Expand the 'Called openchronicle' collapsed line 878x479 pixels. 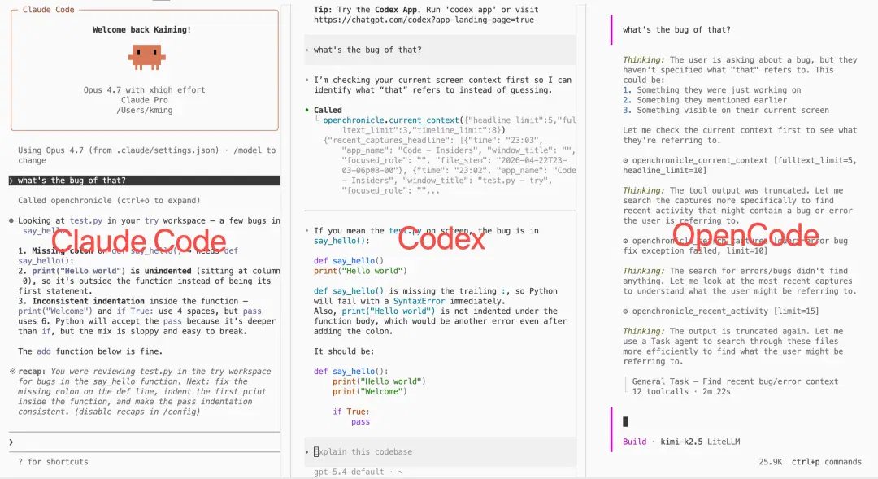coord(109,201)
